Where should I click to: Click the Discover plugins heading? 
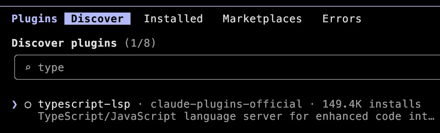pos(64,43)
